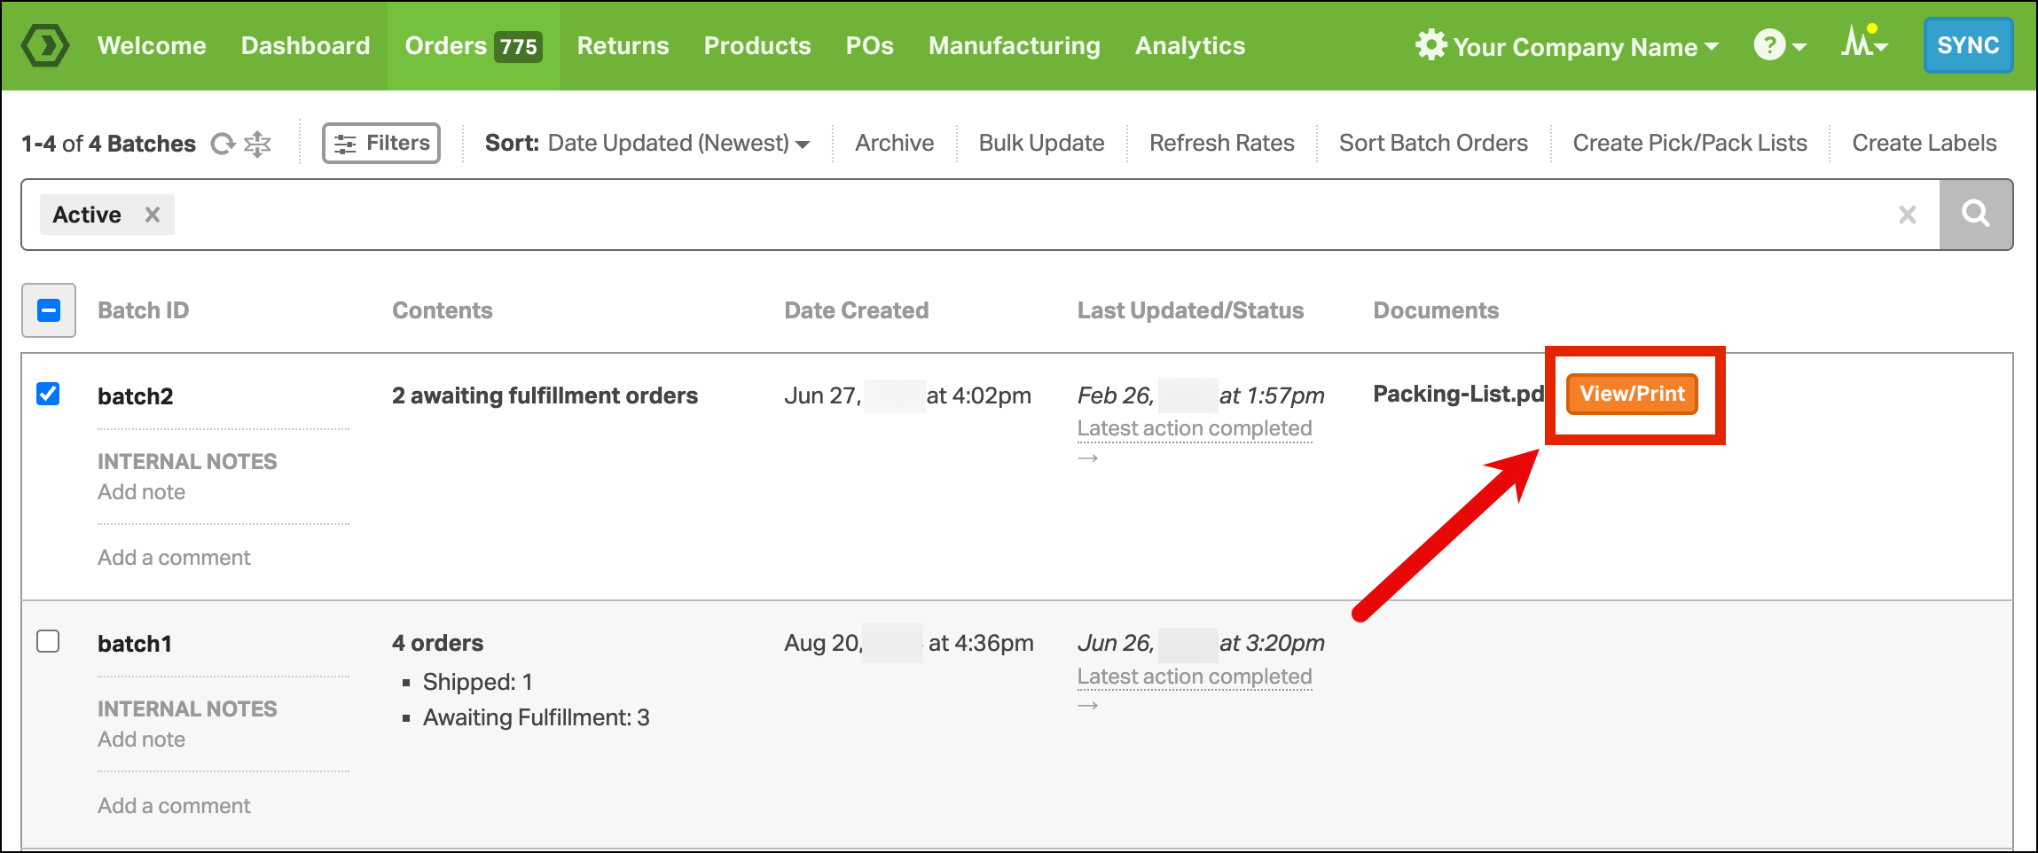Viewport: 2038px width, 853px height.
Task: Open the Products tab
Action: point(757,45)
